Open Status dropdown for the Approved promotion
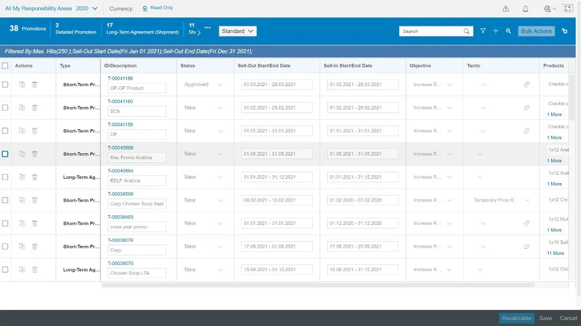Viewport: 581px width, 326px height. click(x=220, y=85)
